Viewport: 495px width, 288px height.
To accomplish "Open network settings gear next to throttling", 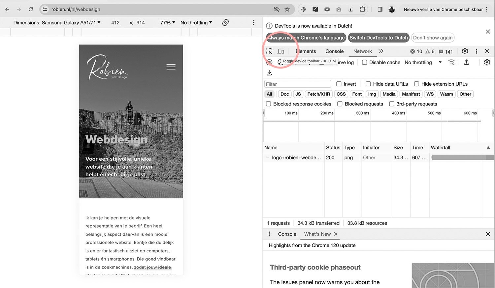I will (487, 62).
